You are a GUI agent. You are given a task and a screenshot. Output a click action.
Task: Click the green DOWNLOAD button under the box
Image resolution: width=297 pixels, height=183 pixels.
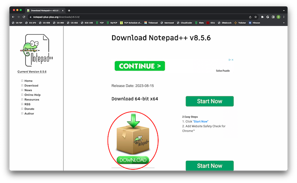[133, 160]
